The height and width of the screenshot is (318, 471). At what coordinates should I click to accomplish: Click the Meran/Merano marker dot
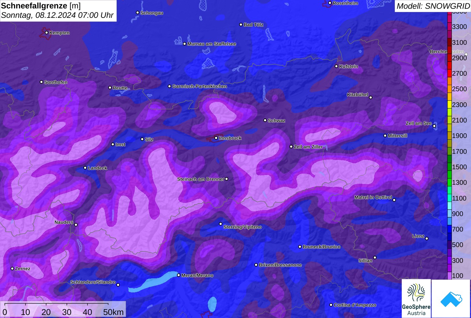pyautogui.click(x=179, y=275)
